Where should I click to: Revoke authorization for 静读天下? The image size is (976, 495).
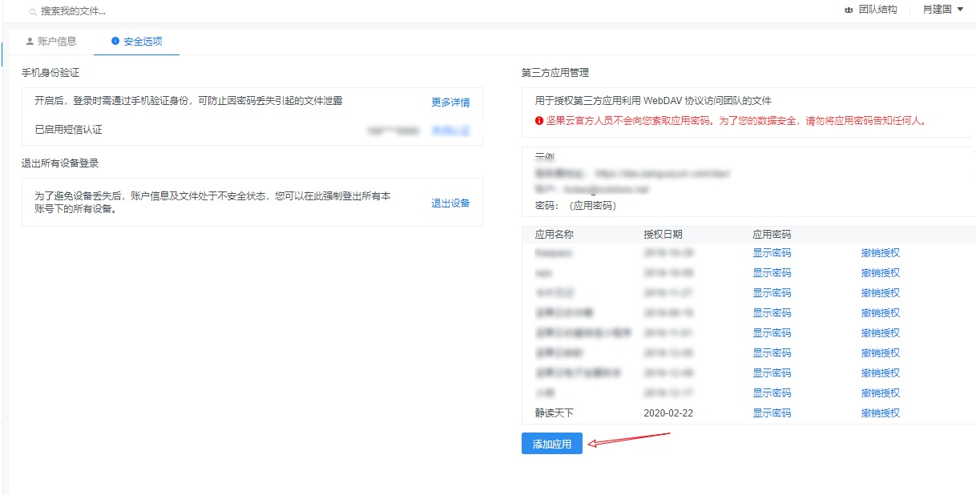pos(881,413)
